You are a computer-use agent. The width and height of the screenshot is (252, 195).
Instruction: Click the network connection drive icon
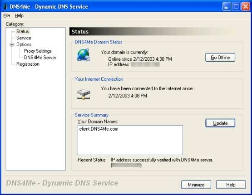[84, 94]
